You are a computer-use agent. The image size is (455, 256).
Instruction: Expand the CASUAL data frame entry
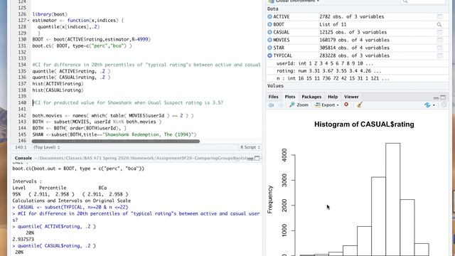[269, 32]
